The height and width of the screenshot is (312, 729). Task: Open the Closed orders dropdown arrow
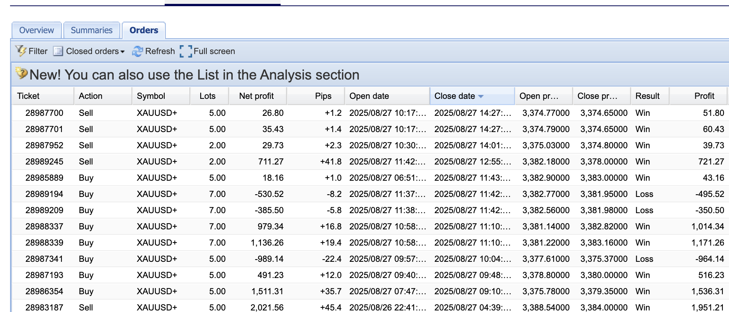click(123, 52)
